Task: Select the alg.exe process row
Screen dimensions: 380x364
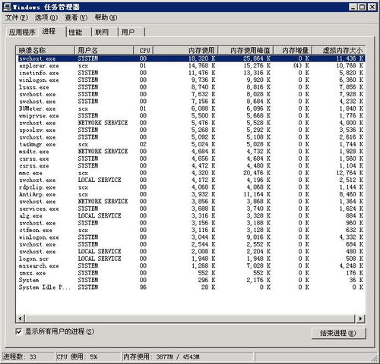Action: click(x=191, y=216)
